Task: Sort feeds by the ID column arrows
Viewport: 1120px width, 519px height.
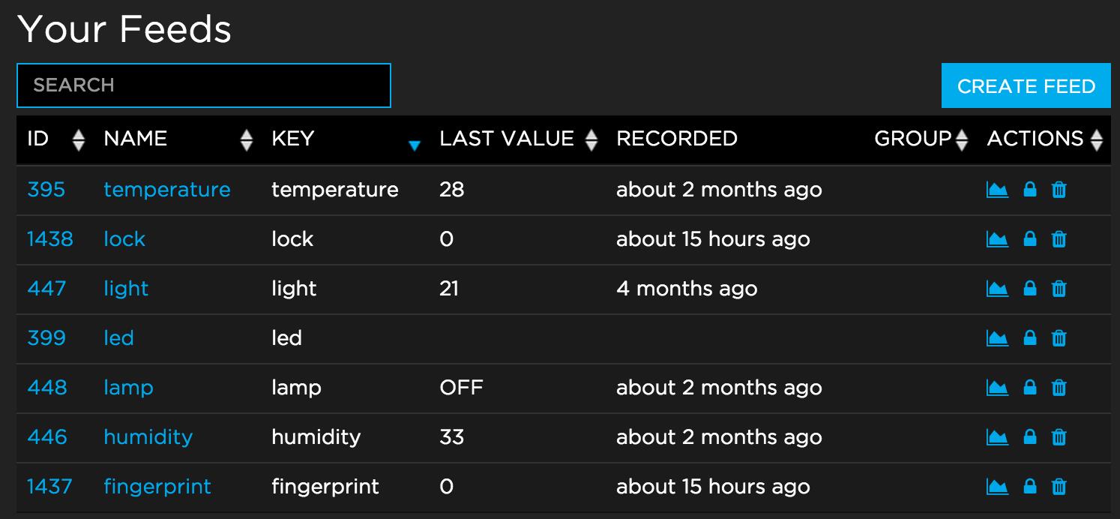Action: point(78,140)
